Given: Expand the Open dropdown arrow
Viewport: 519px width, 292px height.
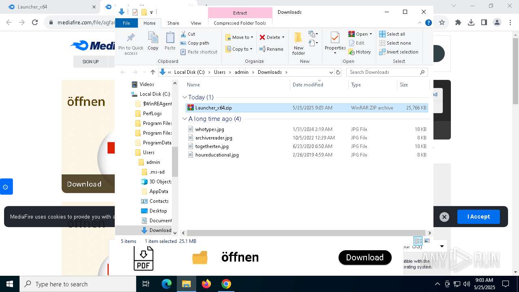Looking at the screenshot, I should (x=371, y=34).
